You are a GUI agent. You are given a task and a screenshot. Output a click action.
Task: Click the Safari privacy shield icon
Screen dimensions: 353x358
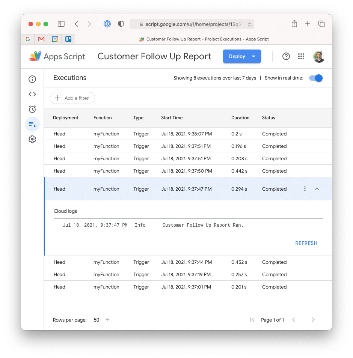coord(121,24)
